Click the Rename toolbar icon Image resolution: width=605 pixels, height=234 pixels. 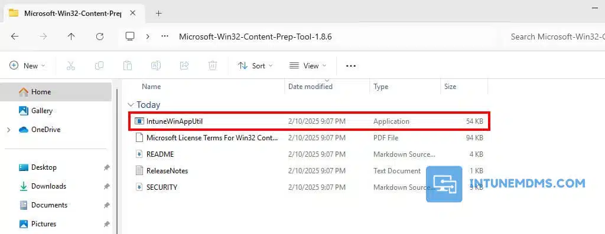(x=156, y=66)
